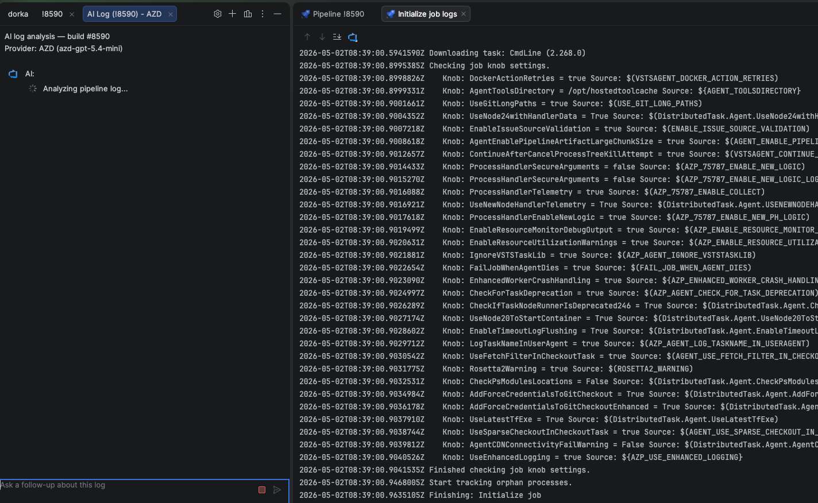Click the Knob: EnableResourceMonitorDebugOutput line
The height and width of the screenshot is (503, 818).
pos(558,230)
